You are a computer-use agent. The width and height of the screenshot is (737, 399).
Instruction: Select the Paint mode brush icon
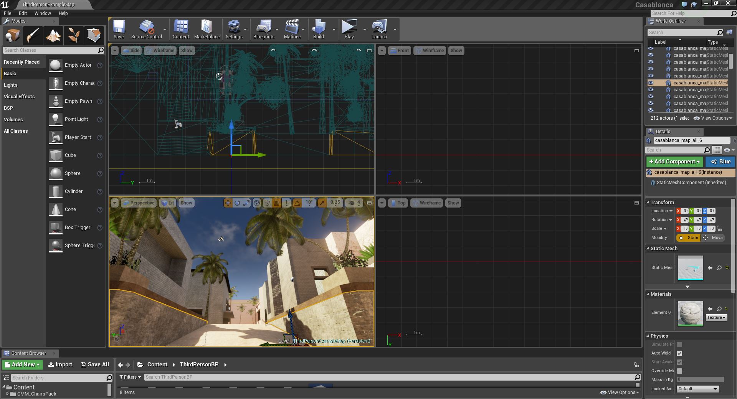(x=33, y=36)
